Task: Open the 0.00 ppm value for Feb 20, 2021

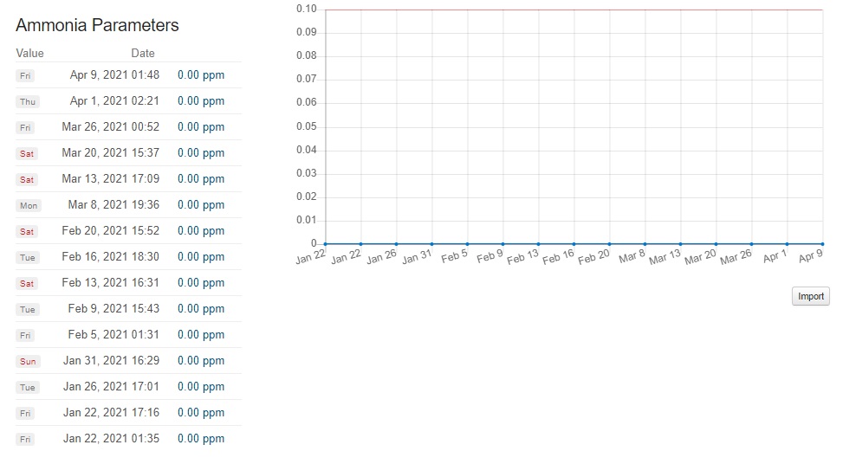Action: click(201, 231)
